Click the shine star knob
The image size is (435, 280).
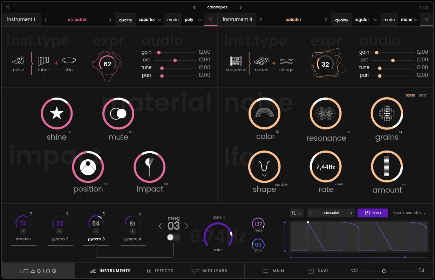[x=57, y=113]
